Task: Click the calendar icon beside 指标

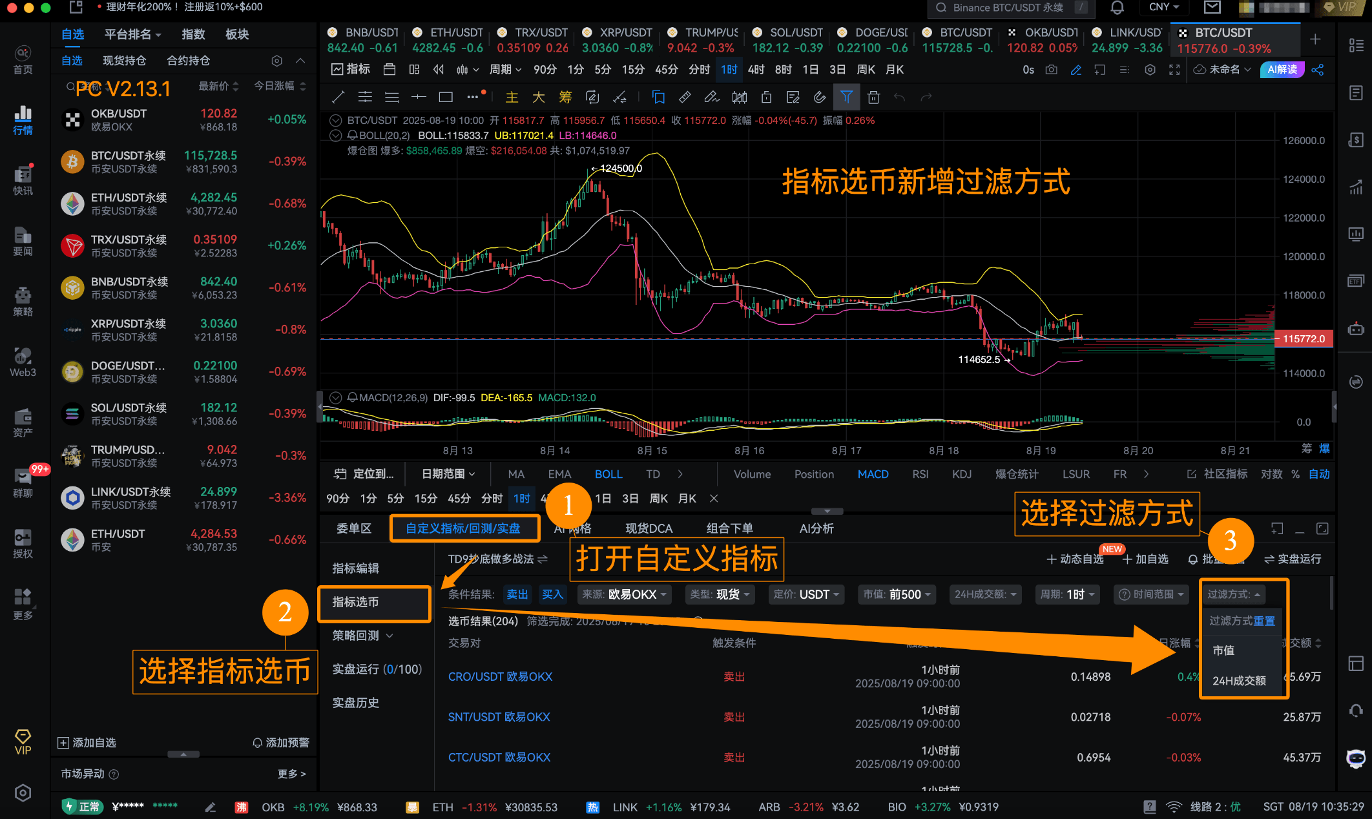Action: pyautogui.click(x=389, y=69)
